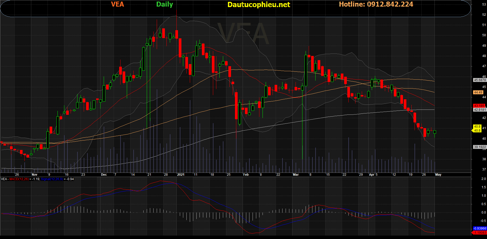The height and width of the screenshot is (239, 487).
Task: Open the Dautucophieu.net website link
Action: (x=259, y=5)
